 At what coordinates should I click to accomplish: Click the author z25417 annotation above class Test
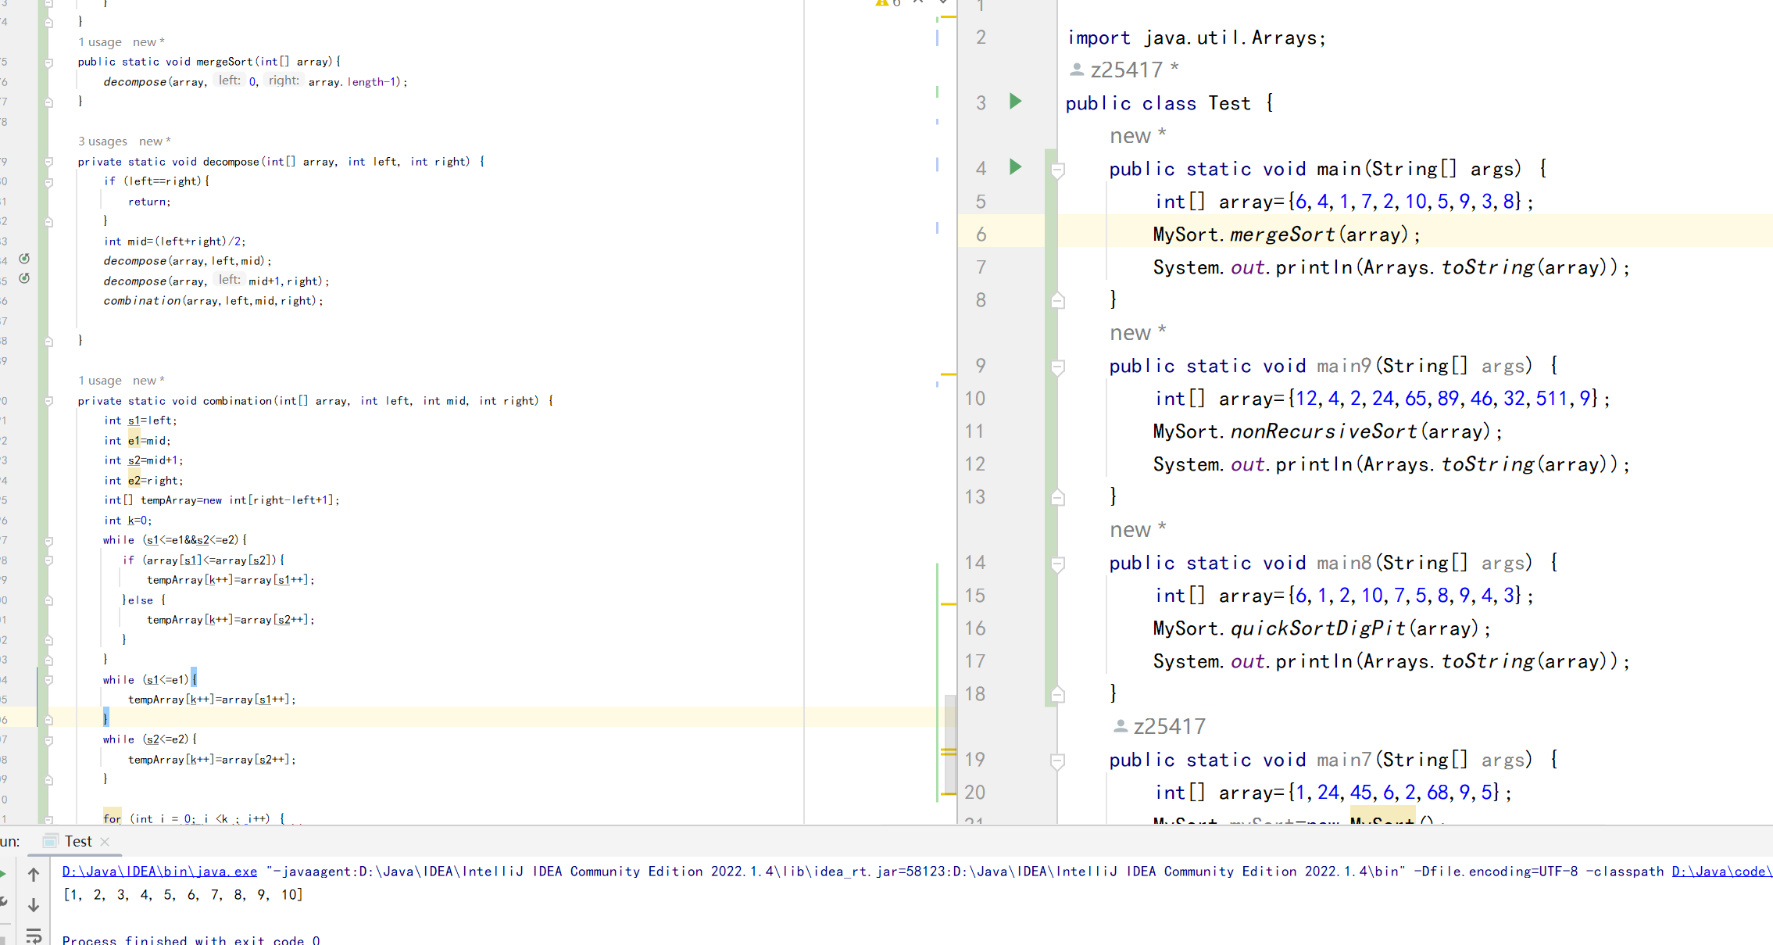coord(1125,70)
